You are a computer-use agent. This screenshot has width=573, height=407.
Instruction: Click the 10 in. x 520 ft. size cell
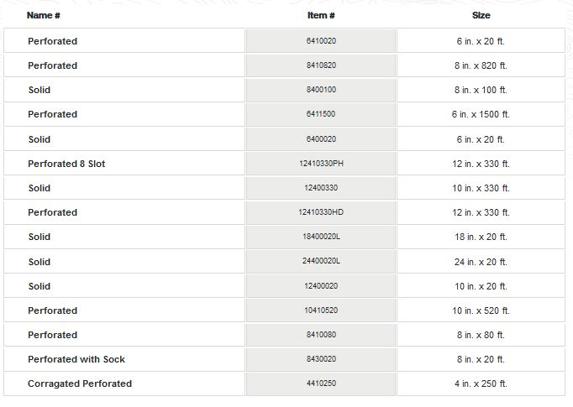481,310
